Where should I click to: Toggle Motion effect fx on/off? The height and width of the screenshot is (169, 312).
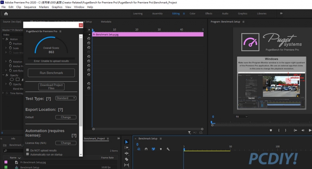7,39
